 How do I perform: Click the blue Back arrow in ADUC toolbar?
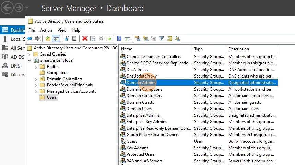pos(29,39)
